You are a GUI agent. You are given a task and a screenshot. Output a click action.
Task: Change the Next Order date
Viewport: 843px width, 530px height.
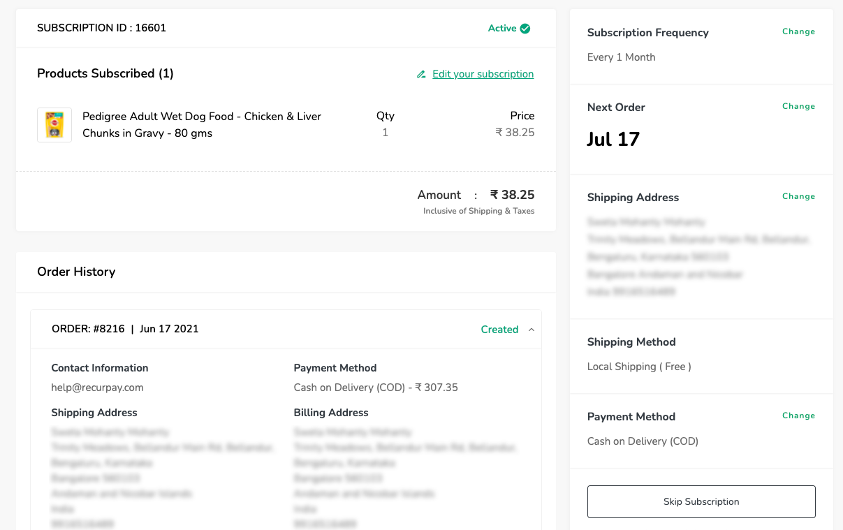pyautogui.click(x=798, y=106)
